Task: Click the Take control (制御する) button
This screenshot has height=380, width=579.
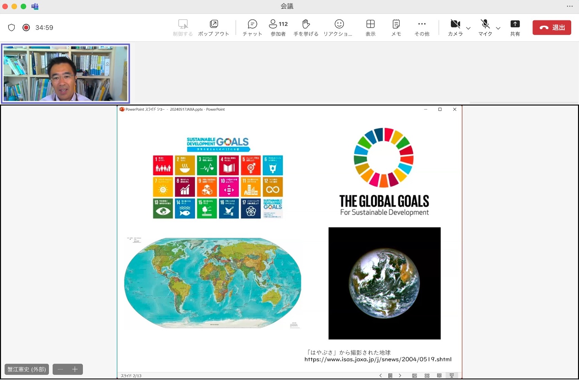Action: [183, 27]
